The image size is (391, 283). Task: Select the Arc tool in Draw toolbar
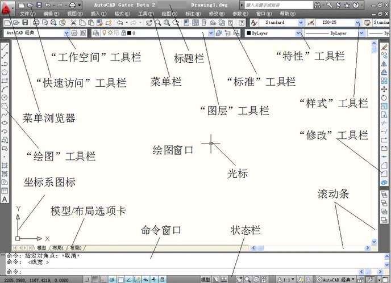click(x=5, y=89)
